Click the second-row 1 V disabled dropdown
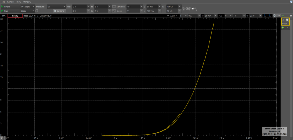 click(103, 11)
